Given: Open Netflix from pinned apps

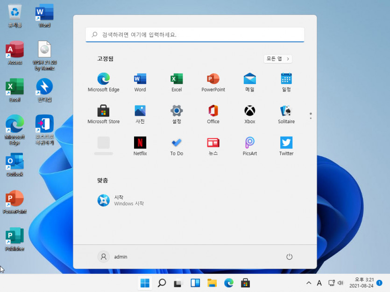Looking at the screenshot, I should pos(140,146).
